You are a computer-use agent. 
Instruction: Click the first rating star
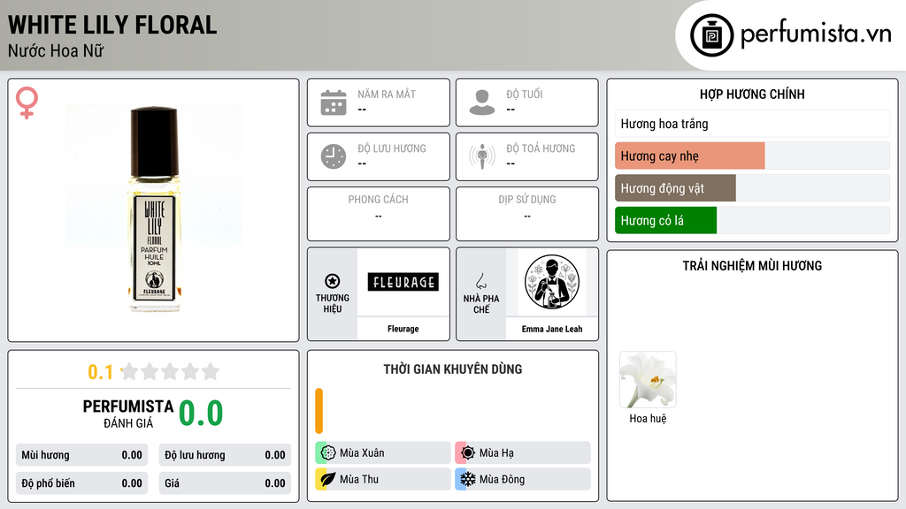(x=130, y=371)
